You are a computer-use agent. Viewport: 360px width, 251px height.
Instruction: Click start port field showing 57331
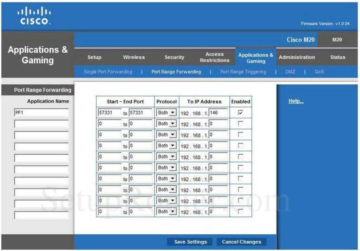(110, 112)
